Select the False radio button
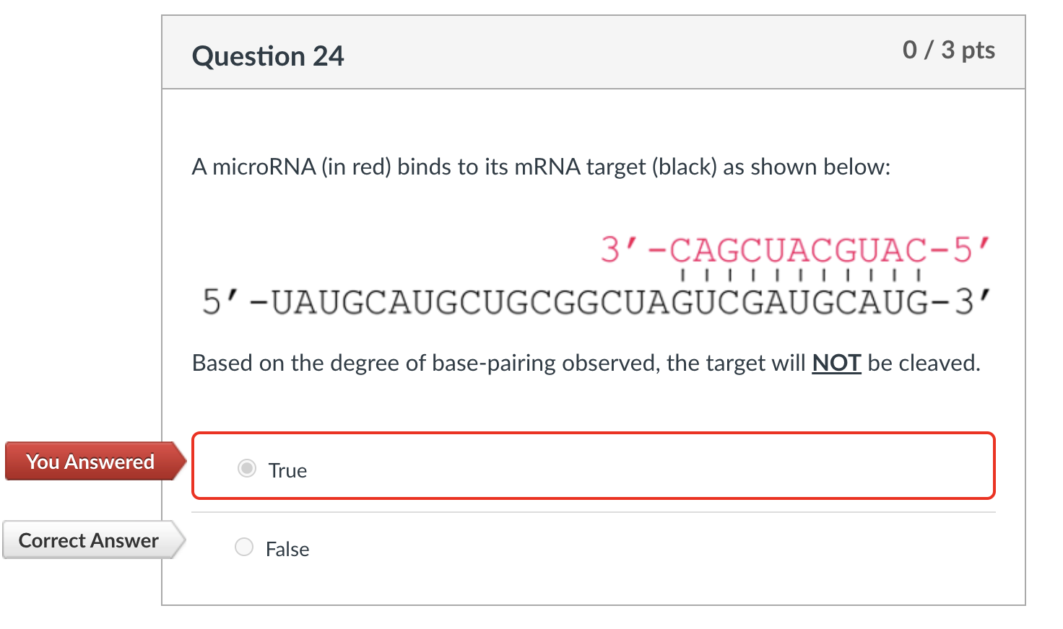Screen dimensions: 1063x629 tap(244, 547)
